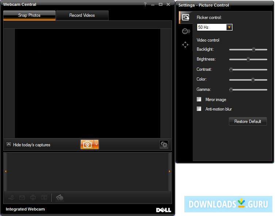The height and width of the screenshot is (216, 276).
Task: Open the face tracking settings icon
Action: (186, 31)
